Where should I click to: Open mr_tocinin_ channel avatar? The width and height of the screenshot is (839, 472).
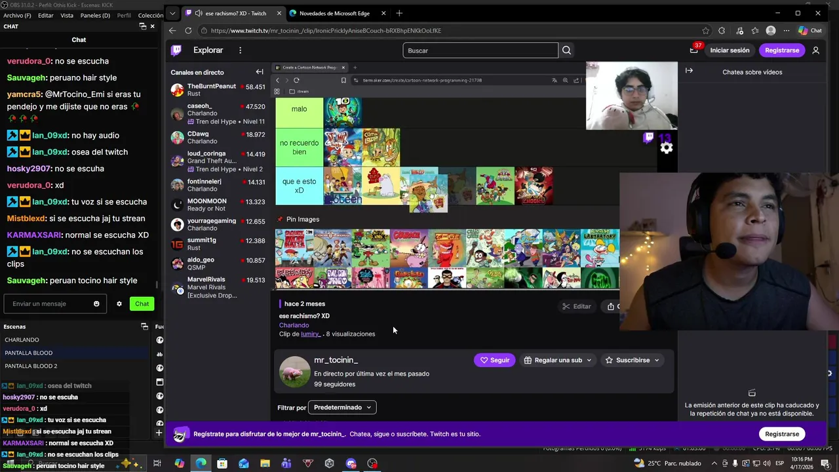tap(295, 372)
